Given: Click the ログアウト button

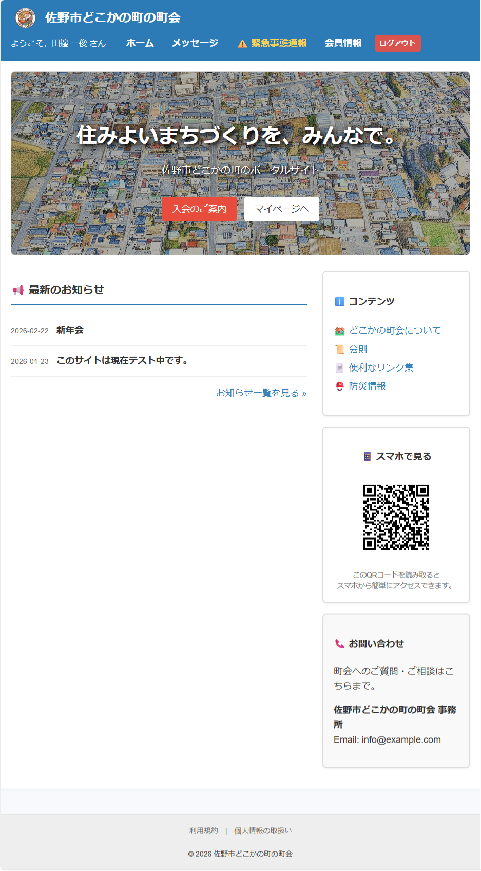Looking at the screenshot, I should click(x=397, y=43).
